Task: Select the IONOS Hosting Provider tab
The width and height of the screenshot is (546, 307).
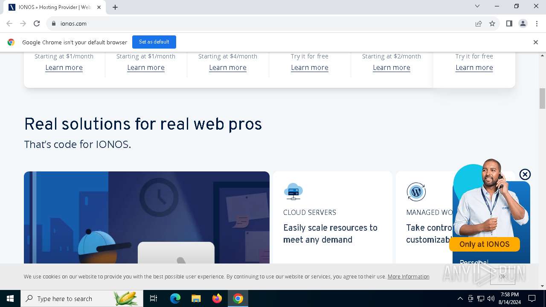Action: (55, 7)
